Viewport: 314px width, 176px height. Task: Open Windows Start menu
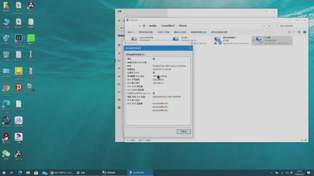coord(3,173)
